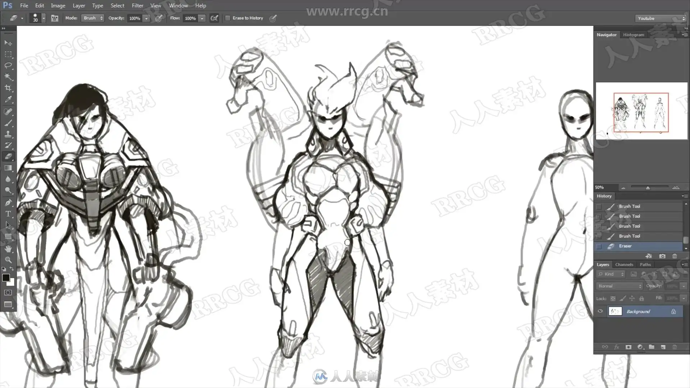Pick the Eyedropper tool
Image resolution: width=690 pixels, height=388 pixels.
[8, 100]
